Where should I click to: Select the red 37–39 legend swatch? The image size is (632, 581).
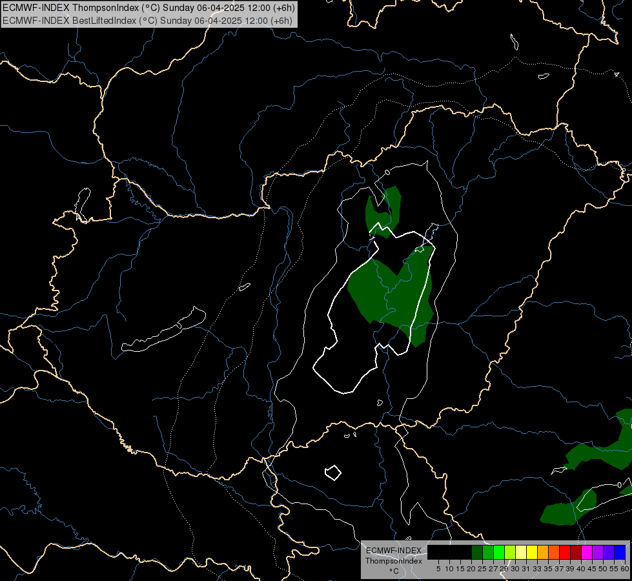pyautogui.click(x=565, y=552)
